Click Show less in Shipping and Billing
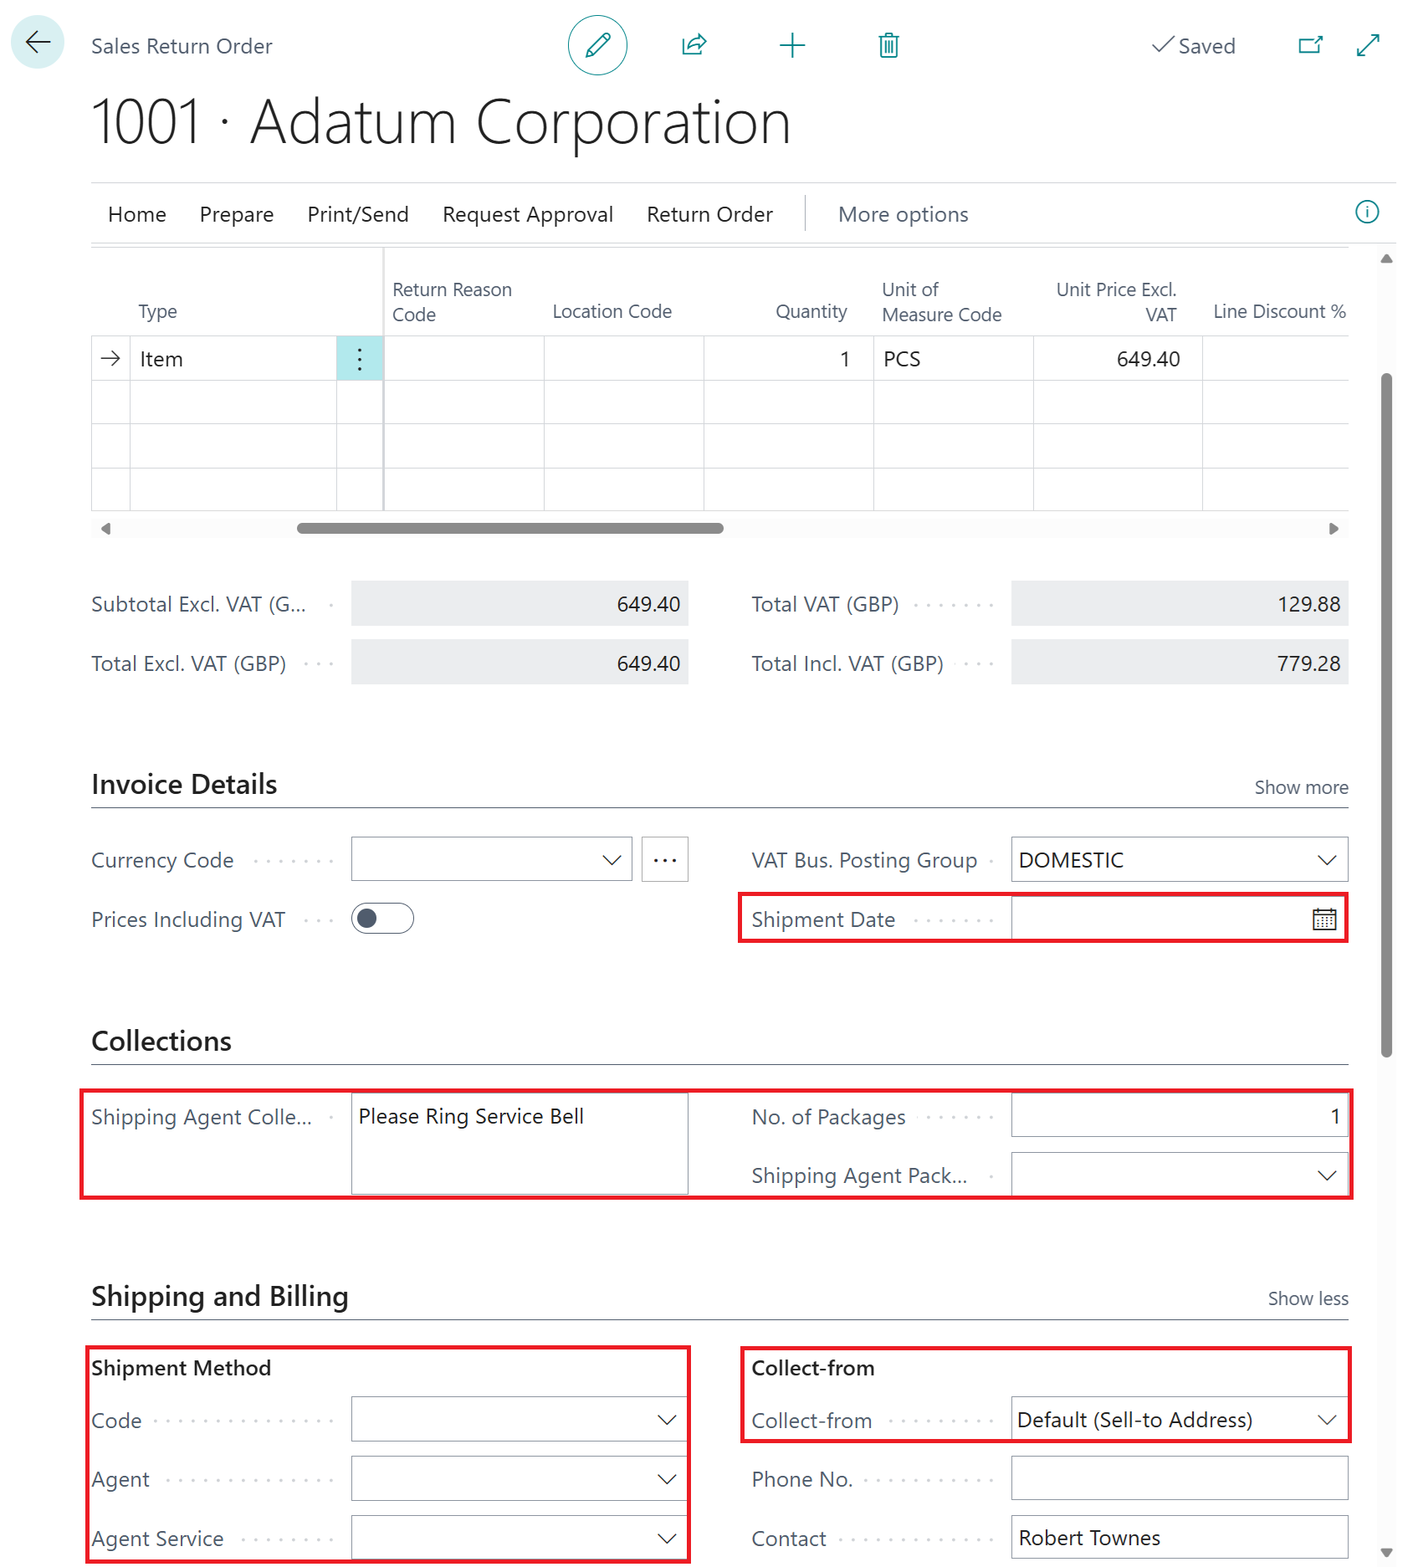This screenshot has height=1567, width=1423. point(1308,1298)
